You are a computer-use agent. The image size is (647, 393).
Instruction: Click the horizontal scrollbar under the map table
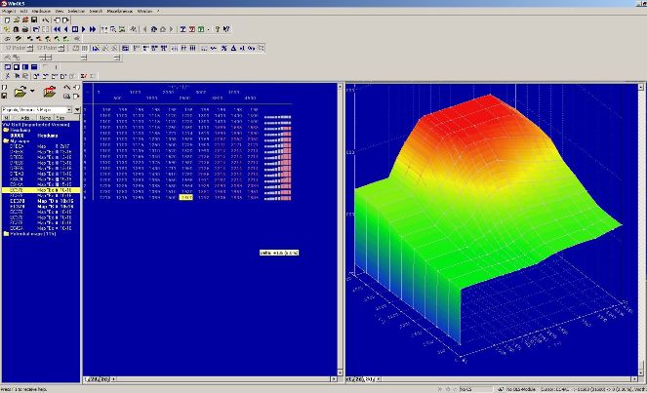pyautogui.click(x=224, y=377)
